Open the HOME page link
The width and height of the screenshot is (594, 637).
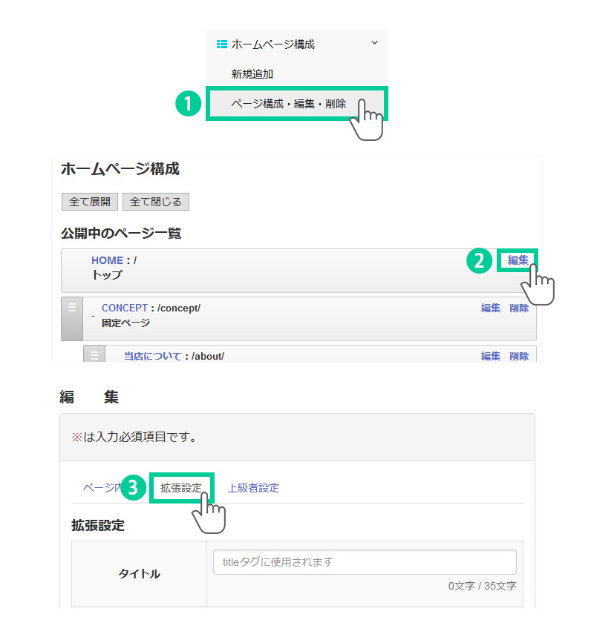click(x=107, y=260)
